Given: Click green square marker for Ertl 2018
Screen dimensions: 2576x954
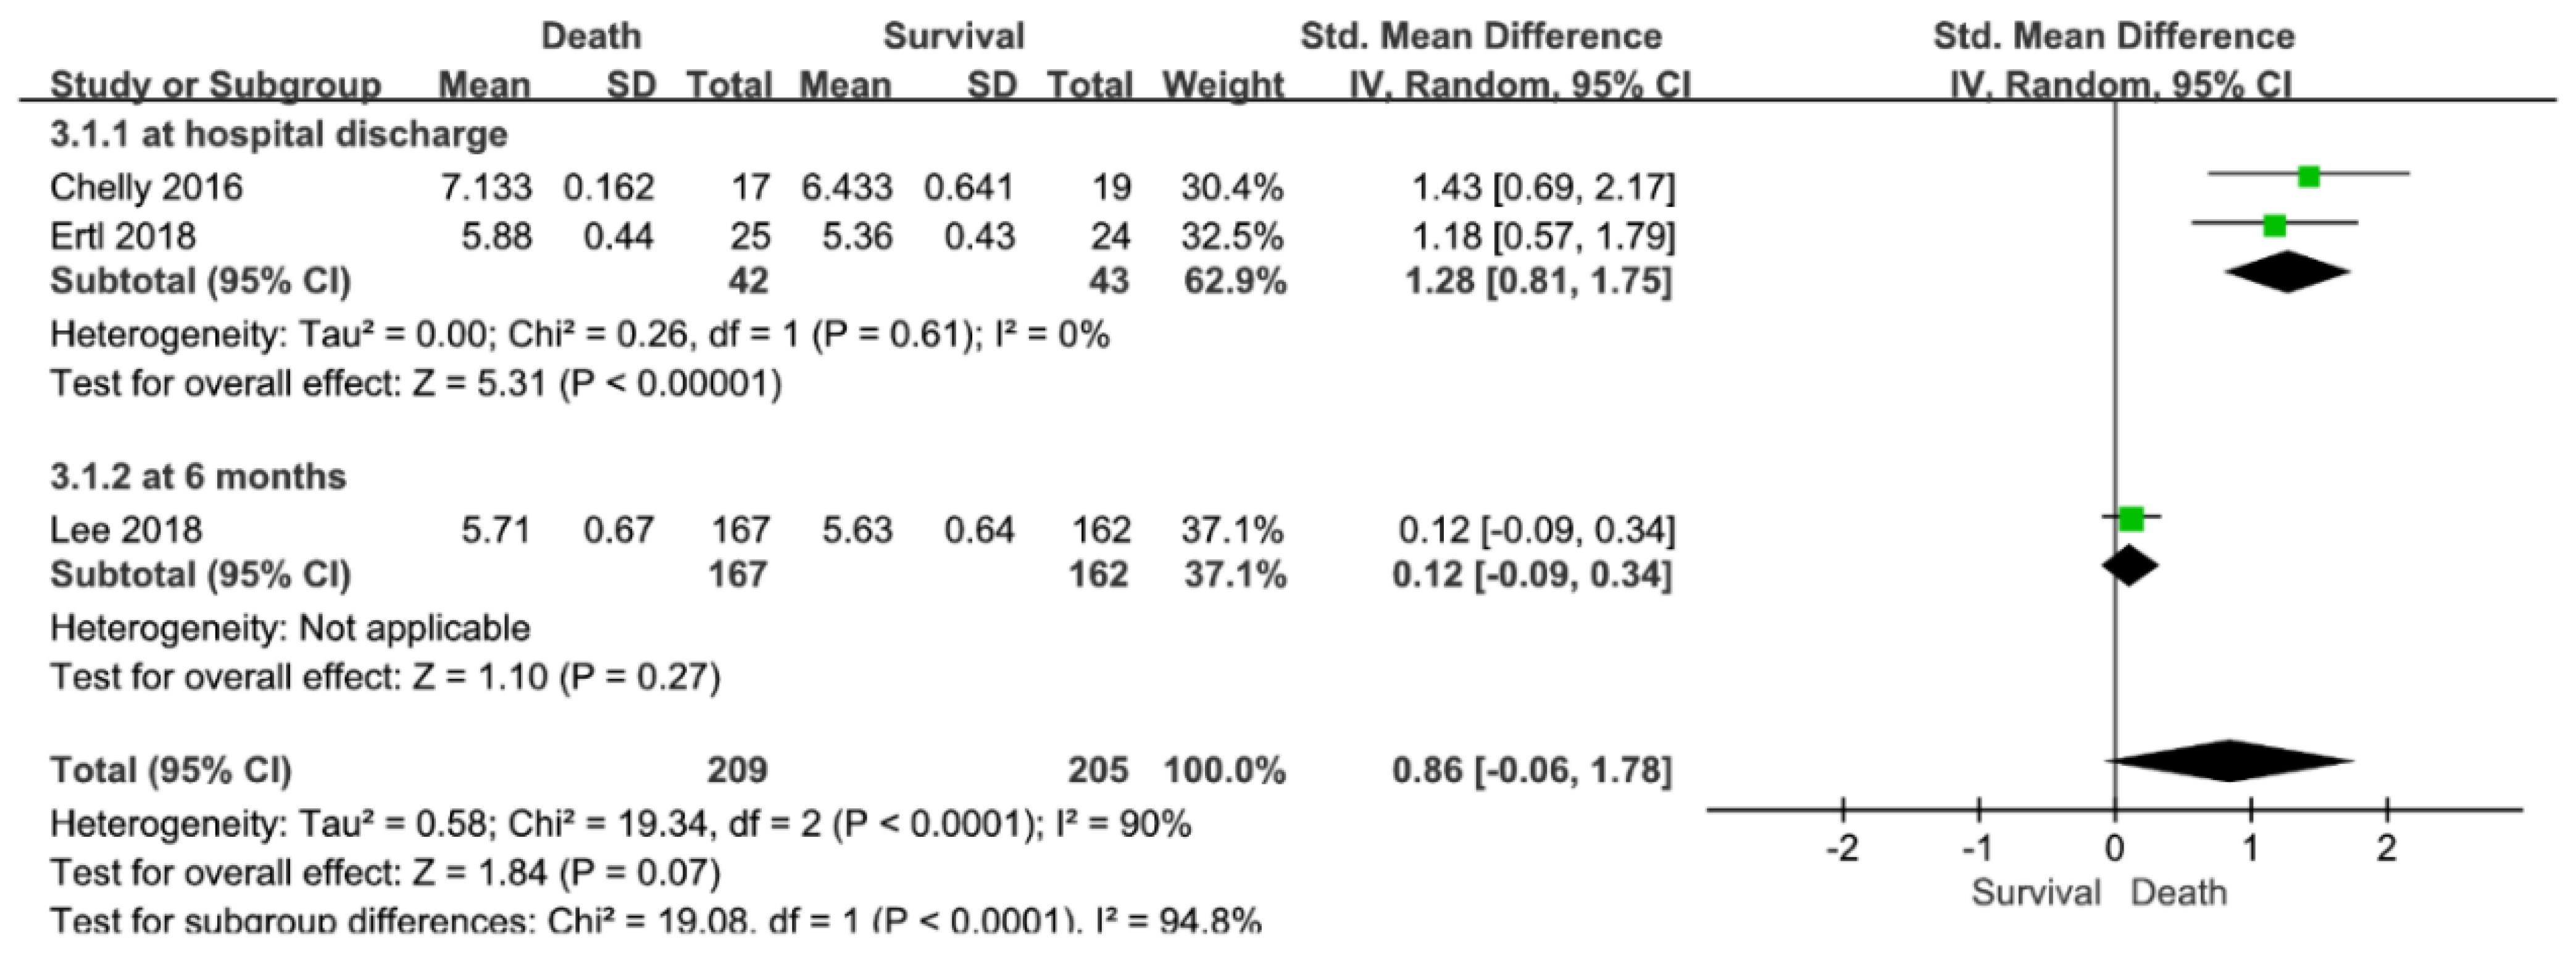Looking at the screenshot, I should tap(2275, 225).
